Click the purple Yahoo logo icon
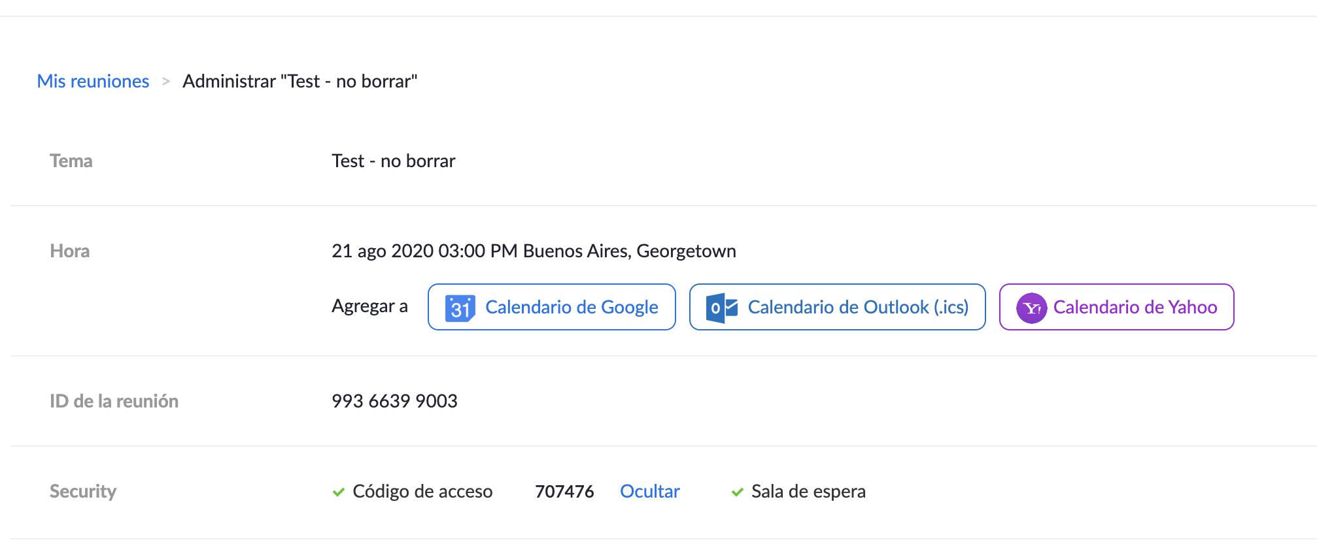The image size is (1317, 559). click(1031, 308)
